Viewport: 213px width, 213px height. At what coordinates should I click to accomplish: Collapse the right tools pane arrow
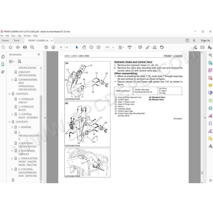[x=205, y=118]
